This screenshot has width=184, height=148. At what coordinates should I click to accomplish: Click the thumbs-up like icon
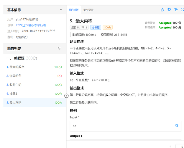(x=162, y=10)
